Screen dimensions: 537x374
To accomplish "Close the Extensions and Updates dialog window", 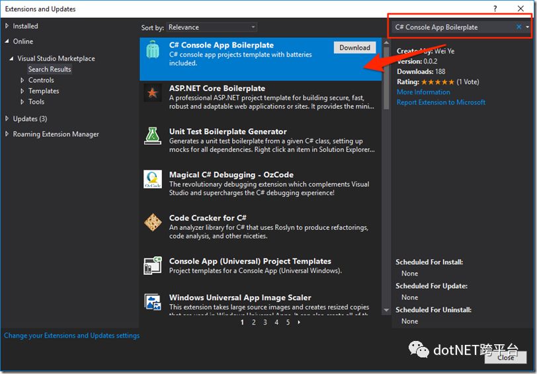I will tap(520, 9).
